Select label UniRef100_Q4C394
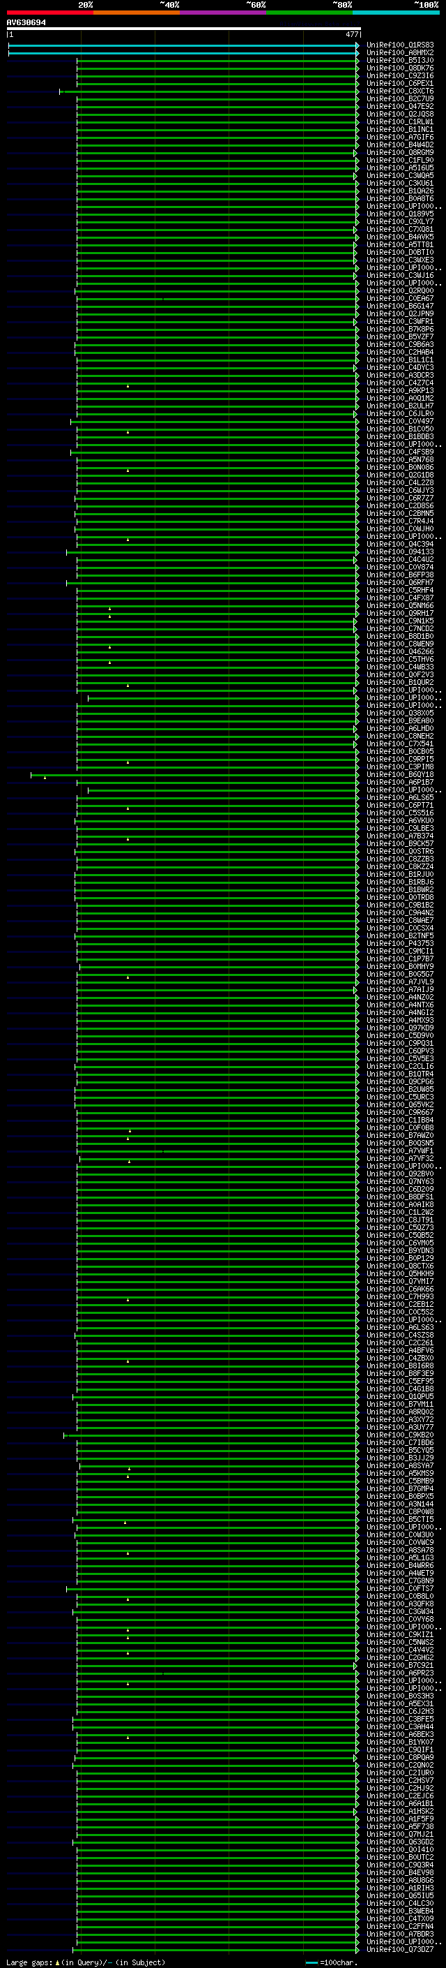This screenshot has height=1968, width=446. click(x=400, y=544)
